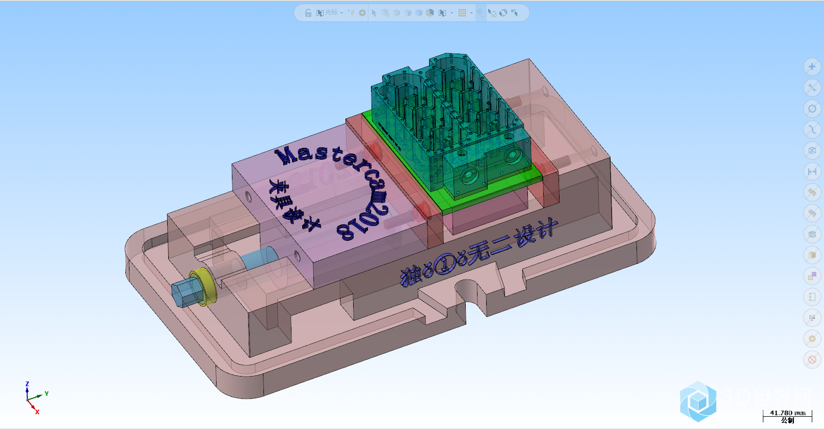Click the gear filter options button
The image size is (824, 429).
pyautogui.click(x=812, y=339)
